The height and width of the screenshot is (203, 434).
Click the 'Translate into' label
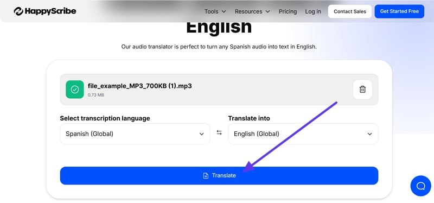[249, 118]
